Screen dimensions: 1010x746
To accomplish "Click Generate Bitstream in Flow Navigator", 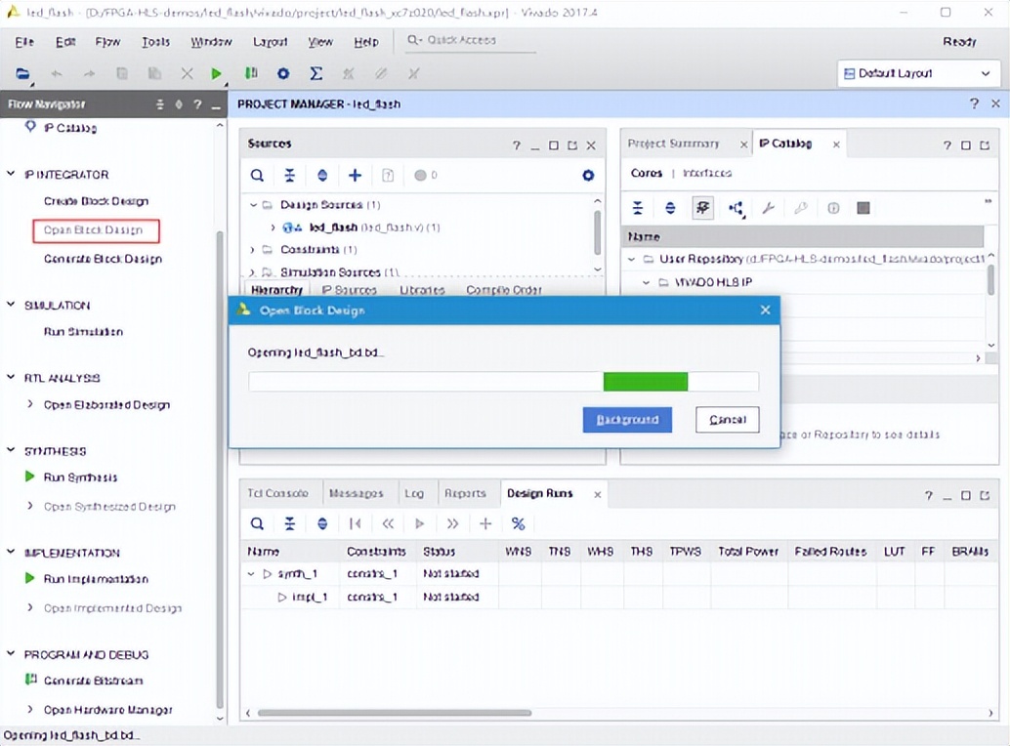I will 94,681.
